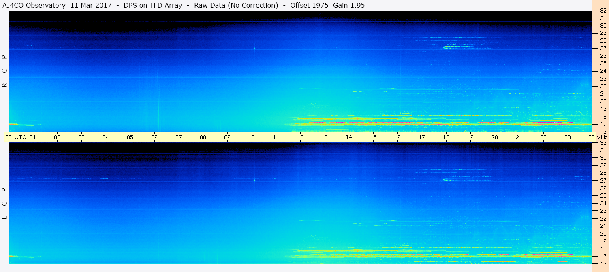The height and width of the screenshot is (272, 609).
Task: Click the LCP vertical label on lower spectrogram
Action: [x=5, y=203]
